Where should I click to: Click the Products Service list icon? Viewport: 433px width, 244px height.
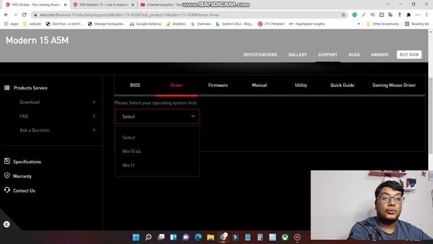point(7,87)
